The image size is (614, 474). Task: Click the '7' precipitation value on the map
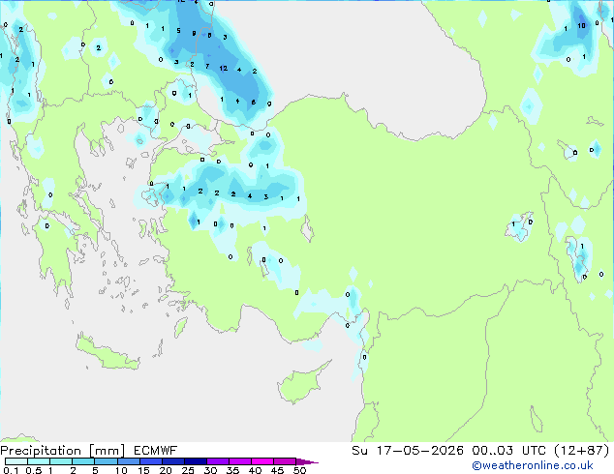[207, 66]
